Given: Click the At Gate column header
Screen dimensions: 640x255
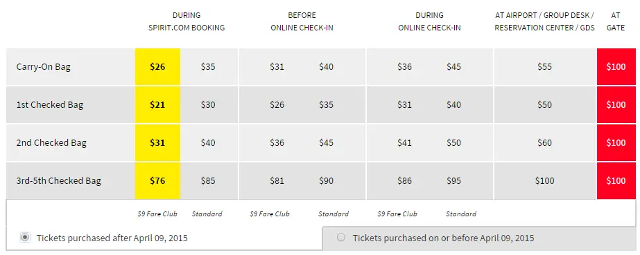Looking at the screenshot, I should point(616,21).
